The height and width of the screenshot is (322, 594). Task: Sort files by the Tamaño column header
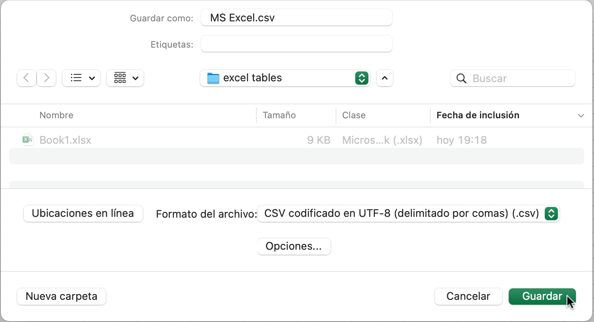point(279,115)
